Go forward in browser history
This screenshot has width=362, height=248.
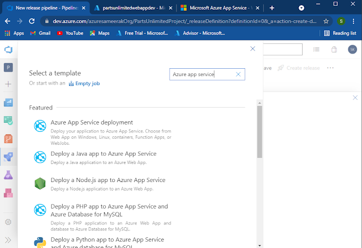click(x=20, y=21)
